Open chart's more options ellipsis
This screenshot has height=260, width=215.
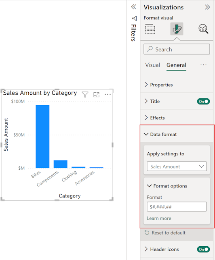(x=107, y=94)
